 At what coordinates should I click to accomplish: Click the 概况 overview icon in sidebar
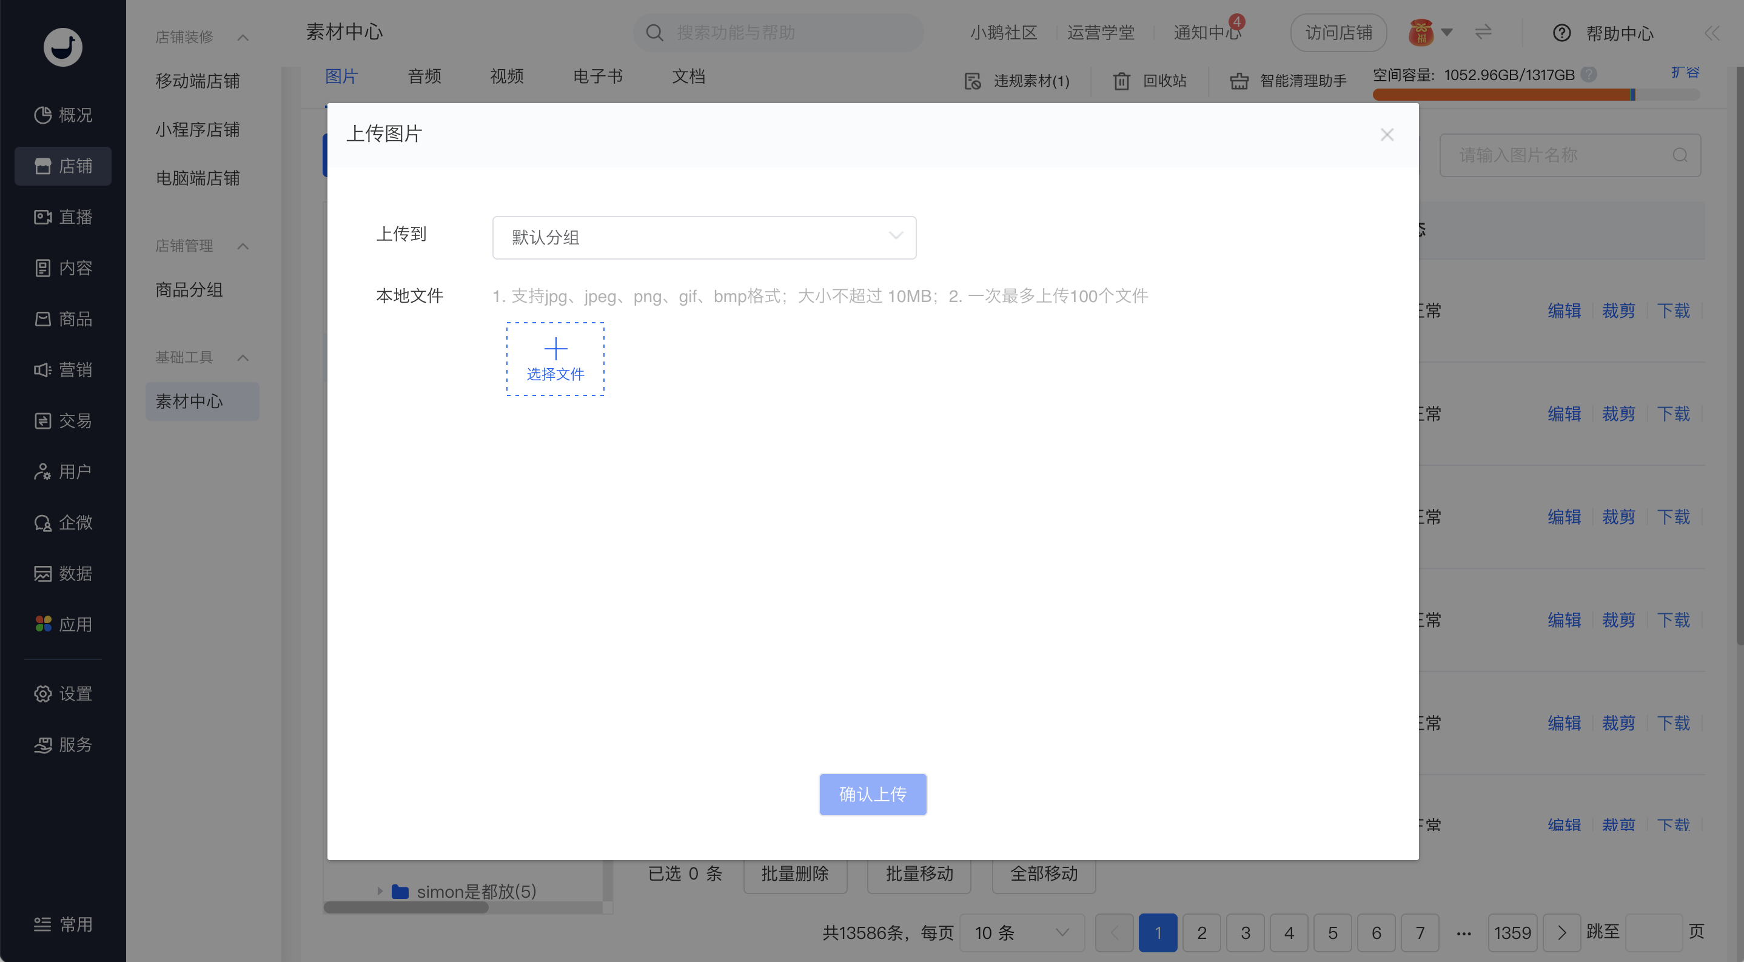click(x=42, y=115)
